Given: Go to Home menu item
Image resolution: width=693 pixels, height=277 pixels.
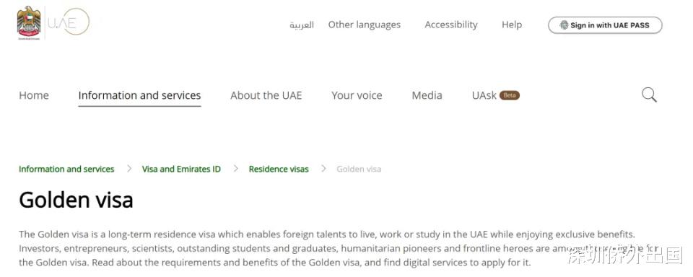Looking at the screenshot, I should 34,95.
